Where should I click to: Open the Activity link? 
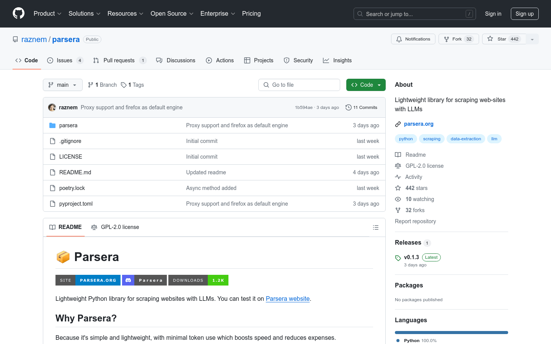pos(409,177)
